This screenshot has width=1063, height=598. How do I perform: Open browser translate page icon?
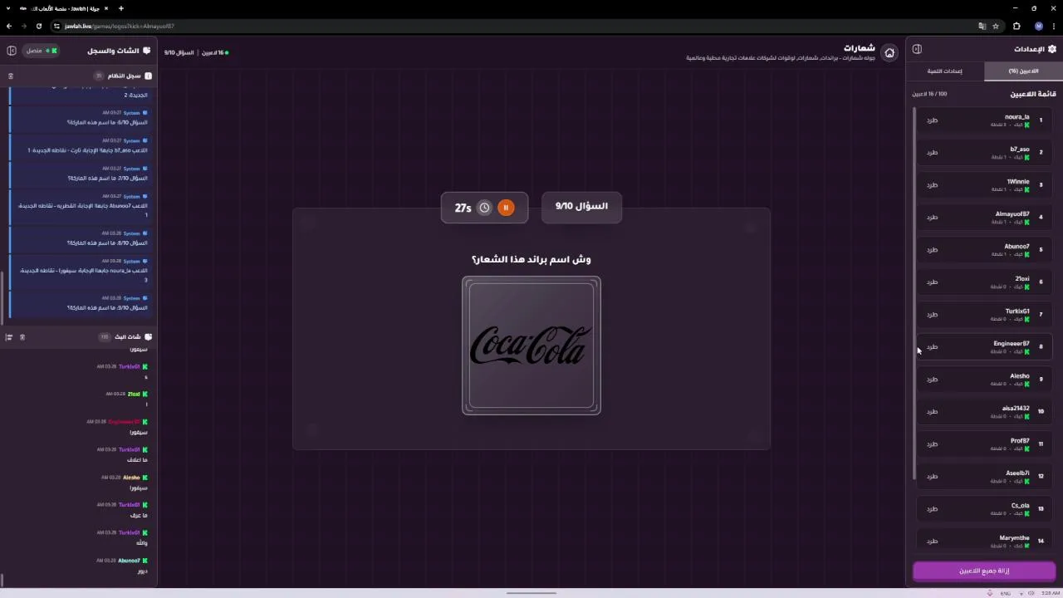[982, 26]
